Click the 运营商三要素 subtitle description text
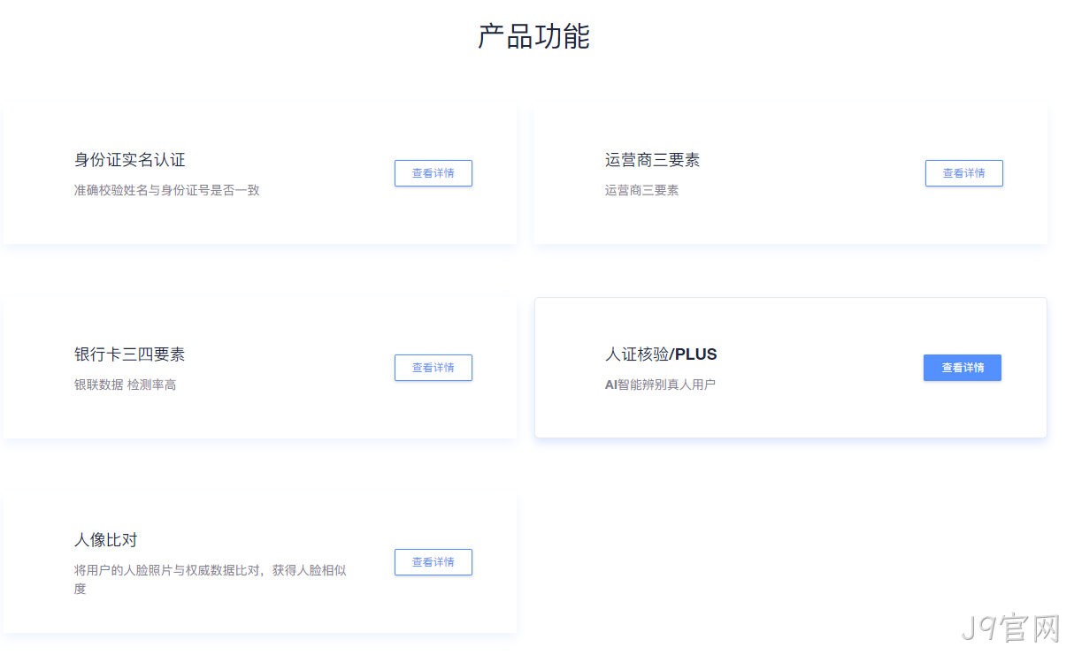The width and height of the screenshot is (1074, 655). point(642,190)
